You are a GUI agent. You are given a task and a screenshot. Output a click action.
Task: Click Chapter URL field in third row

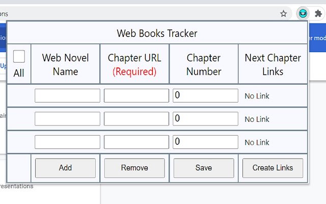pyautogui.click(x=137, y=142)
